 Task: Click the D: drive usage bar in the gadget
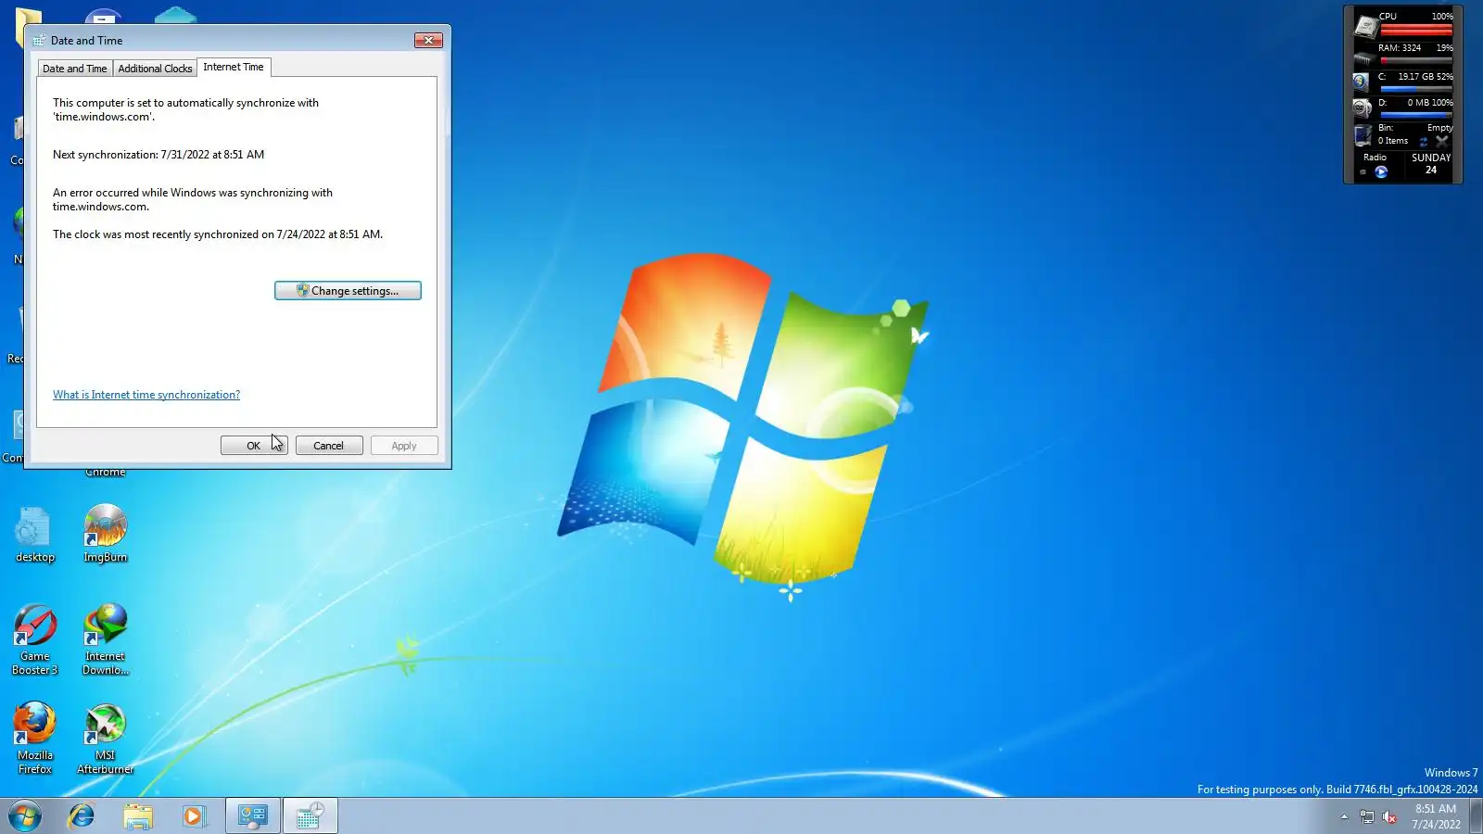(x=1416, y=115)
